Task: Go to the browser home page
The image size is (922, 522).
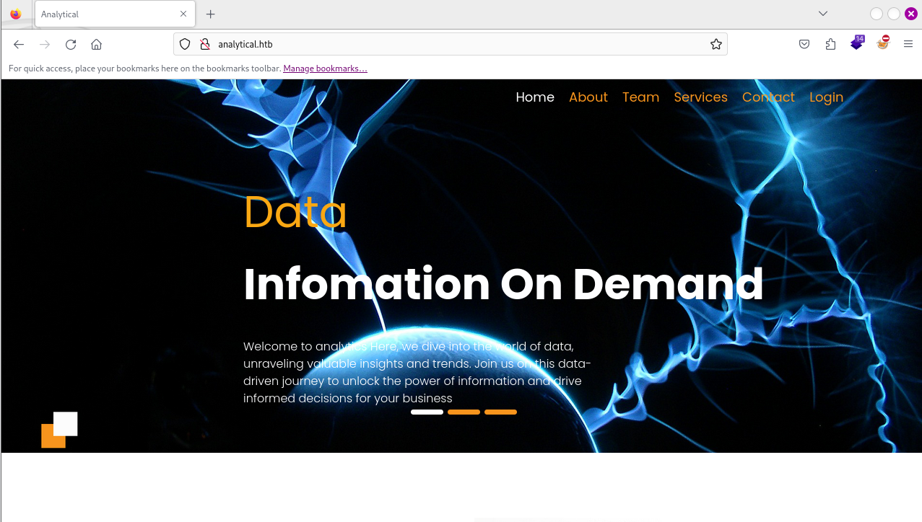Action: (97, 45)
